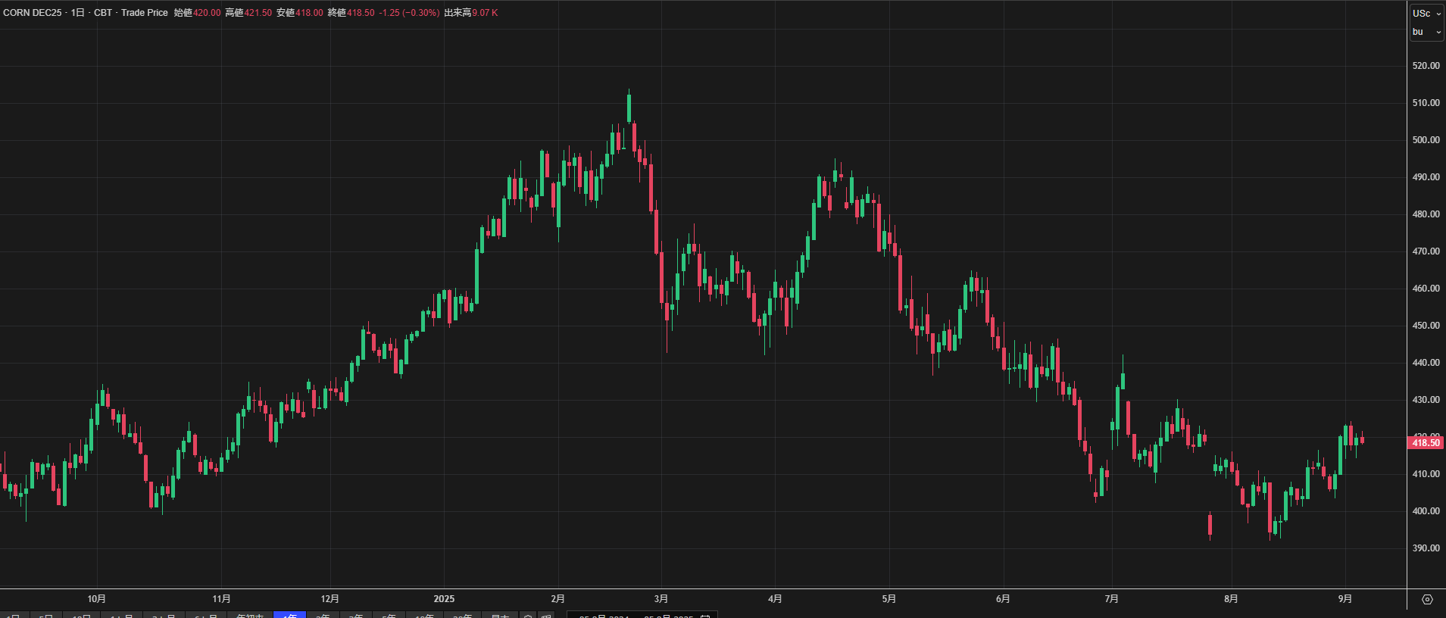Open the chart settings hexagon icon
The height and width of the screenshot is (618, 1446).
1427,599
